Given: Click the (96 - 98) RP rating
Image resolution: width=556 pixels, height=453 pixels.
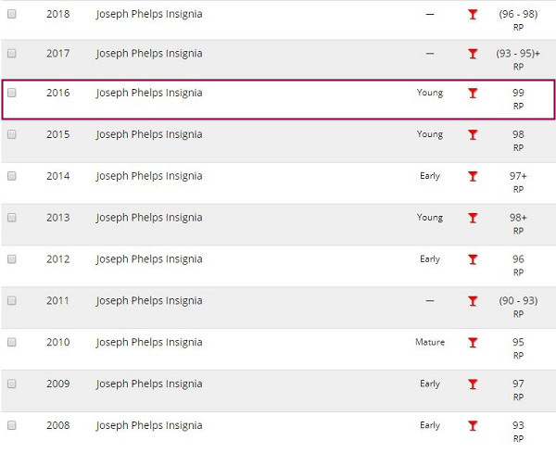Looking at the screenshot, I should 518,20.
